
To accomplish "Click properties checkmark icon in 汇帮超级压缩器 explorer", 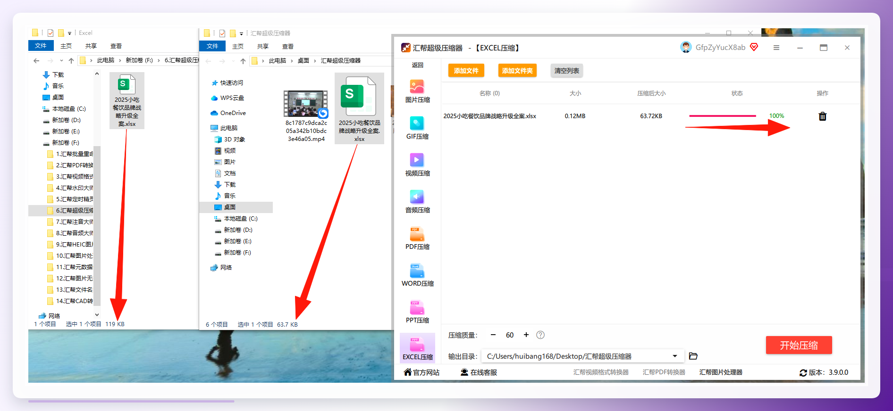I will tap(222, 33).
